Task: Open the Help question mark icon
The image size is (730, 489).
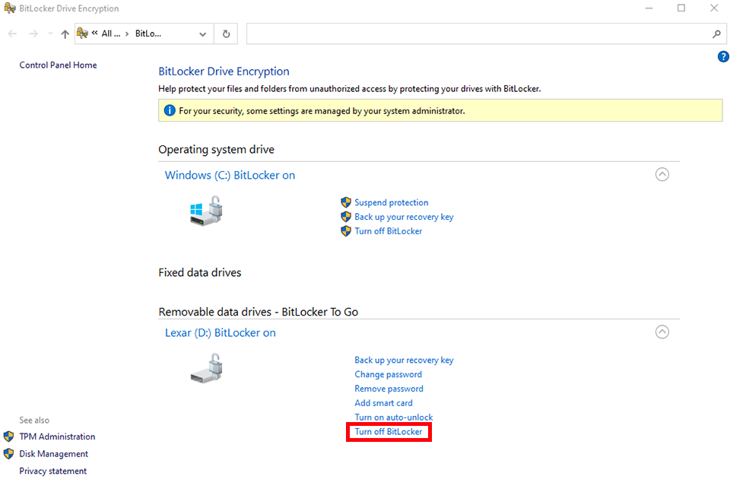Action: tap(723, 56)
